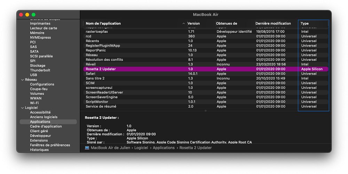Select the ScreenSaverEngine row
The height and width of the screenshot is (174, 348).
pos(206,97)
